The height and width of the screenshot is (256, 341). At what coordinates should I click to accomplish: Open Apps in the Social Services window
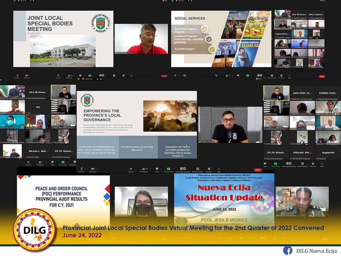pyautogui.click(x=289, y=76)
